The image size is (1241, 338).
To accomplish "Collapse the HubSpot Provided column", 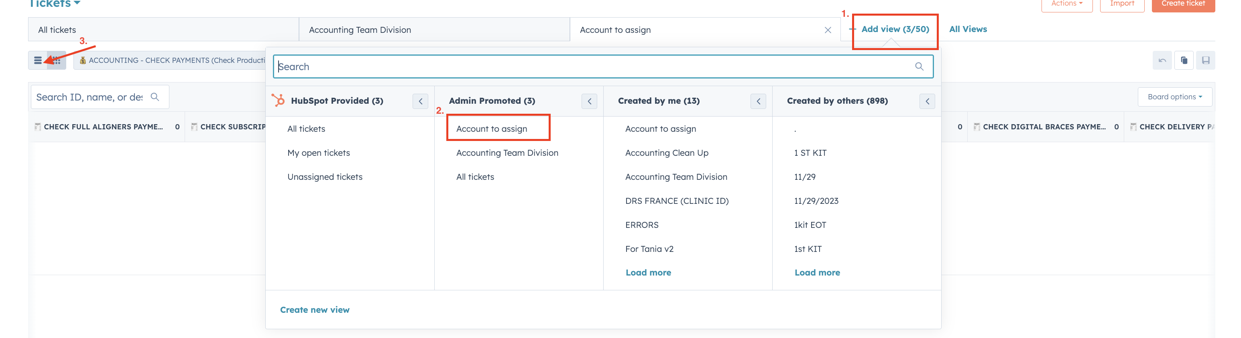I will [420, 101].
